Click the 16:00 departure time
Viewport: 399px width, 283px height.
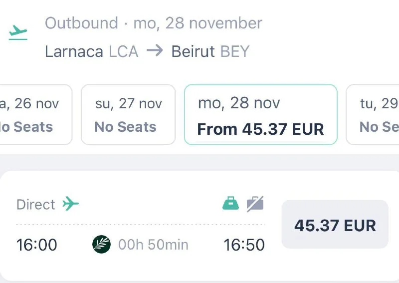coord(37,245)
